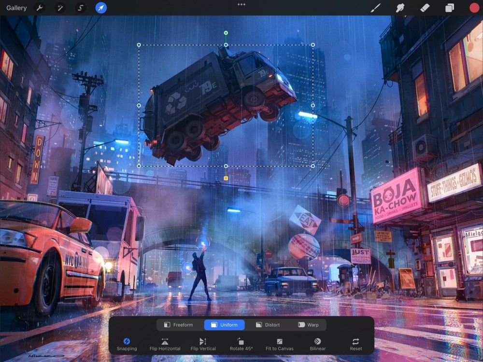Open the Actions menu with the wrench icon
This screenshot has height=362, width=483.
pyautogui.click(x=39, y=8)
